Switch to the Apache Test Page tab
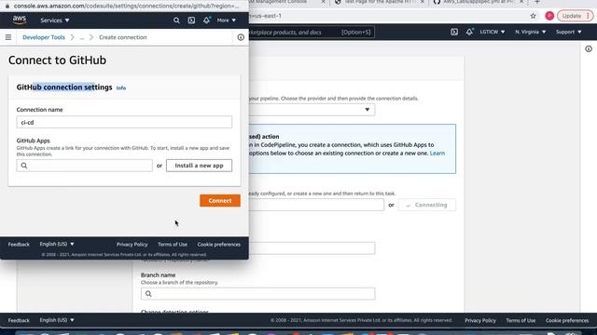 click(x=380, y=2)
